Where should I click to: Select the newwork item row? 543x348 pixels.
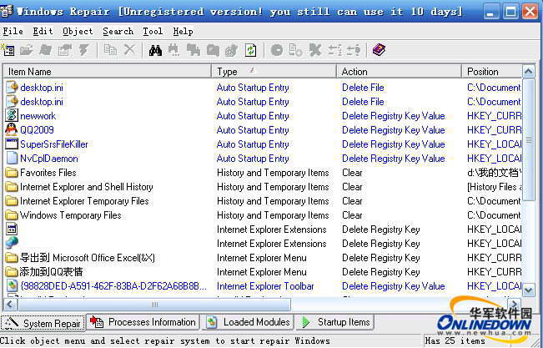tap(263, 116)
